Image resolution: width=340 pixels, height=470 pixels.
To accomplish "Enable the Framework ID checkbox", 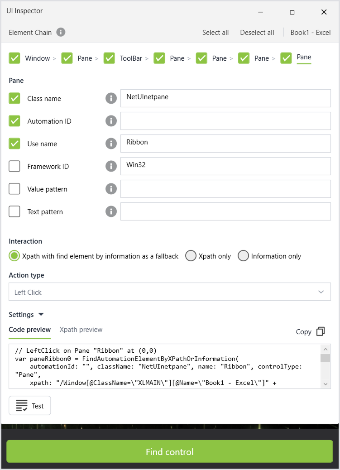I will 14,166.
